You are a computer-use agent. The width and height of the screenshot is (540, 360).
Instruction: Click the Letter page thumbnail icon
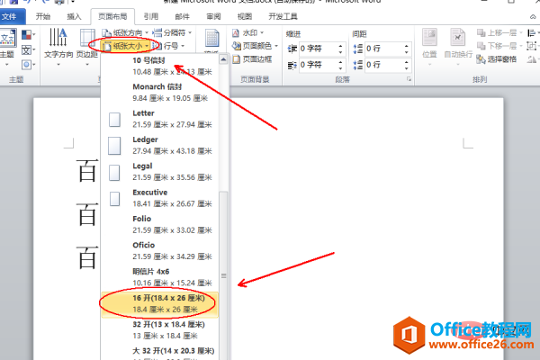pos(114,120)
